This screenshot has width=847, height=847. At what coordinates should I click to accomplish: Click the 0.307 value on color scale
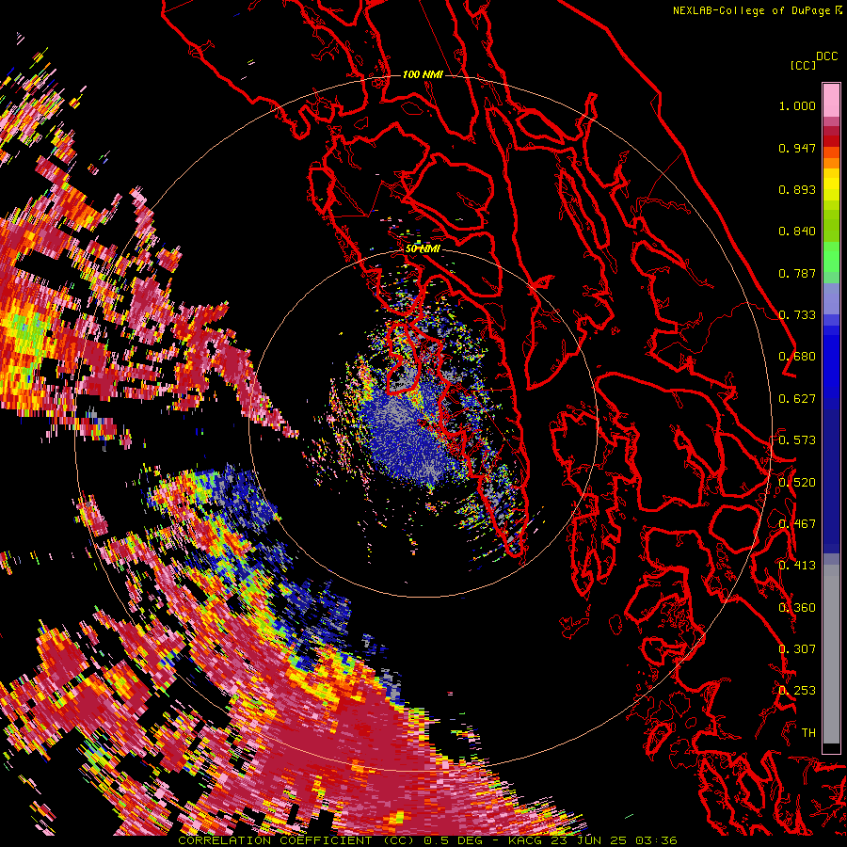tap(797, 649)
